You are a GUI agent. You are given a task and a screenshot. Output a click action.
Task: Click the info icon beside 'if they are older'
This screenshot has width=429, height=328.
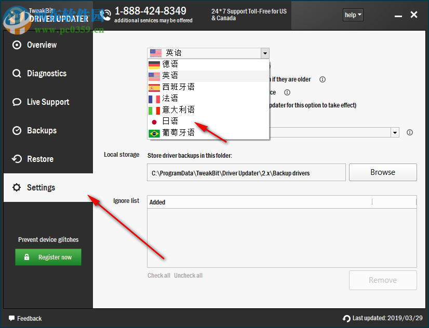click(322, 79)
